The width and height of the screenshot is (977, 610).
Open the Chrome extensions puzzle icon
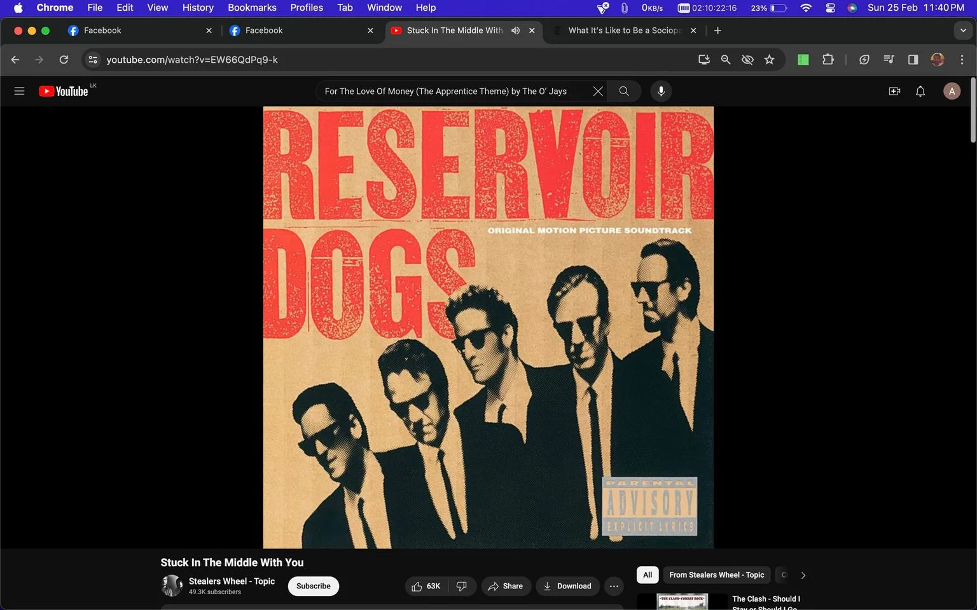pyautogui.click(x=828, y=60)
